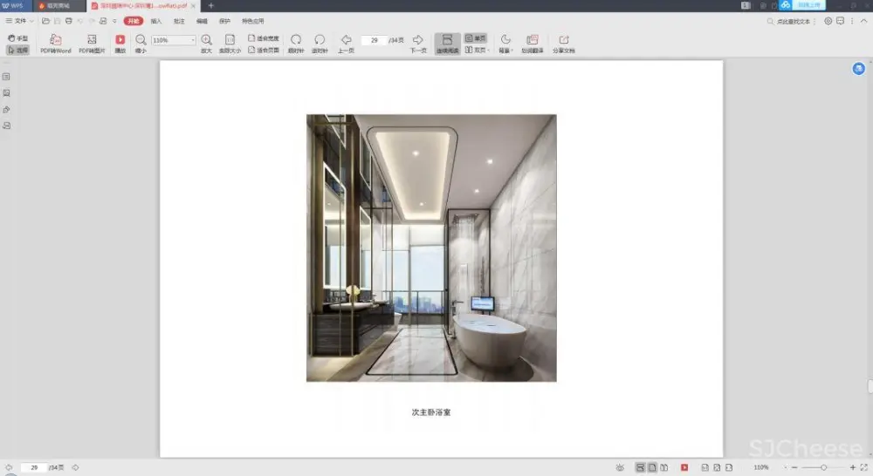
Task: Select the 开始 ribbon tab
Action: point(133,21)
